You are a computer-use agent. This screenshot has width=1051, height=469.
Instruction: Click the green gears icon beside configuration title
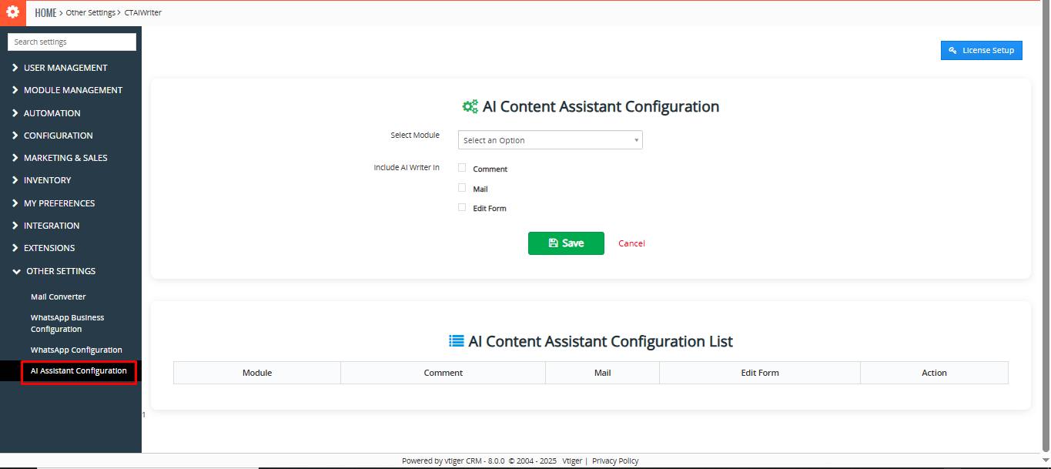coord(470,106)
